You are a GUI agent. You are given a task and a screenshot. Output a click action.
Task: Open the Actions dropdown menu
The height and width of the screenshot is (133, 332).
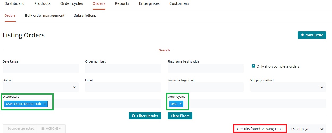(52, 128)
